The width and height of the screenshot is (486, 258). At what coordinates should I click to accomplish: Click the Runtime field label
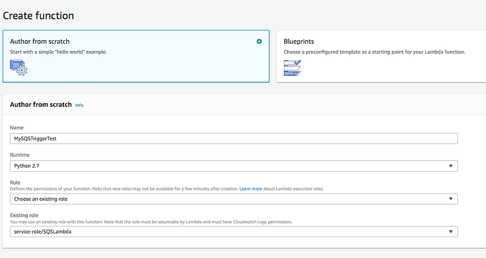point(19,155)
